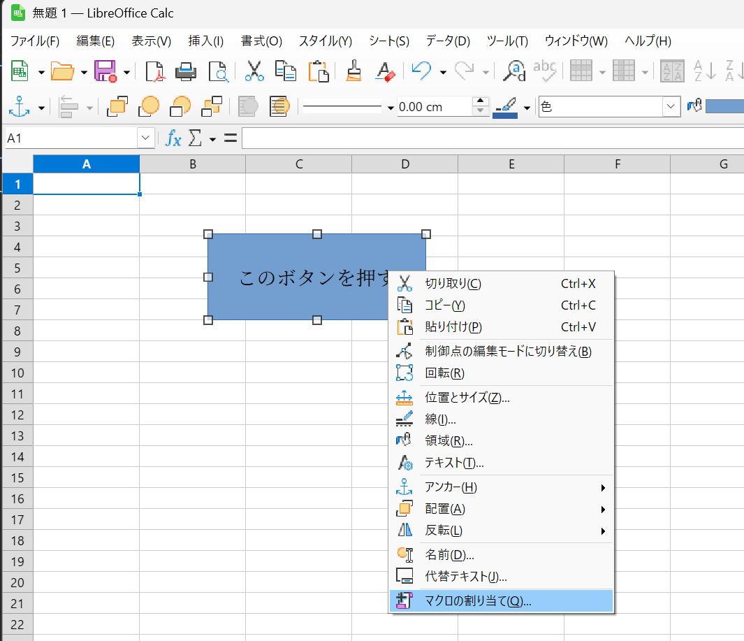Click the column F header
This screenshot has width=744, height=641.
click(617, 164)
